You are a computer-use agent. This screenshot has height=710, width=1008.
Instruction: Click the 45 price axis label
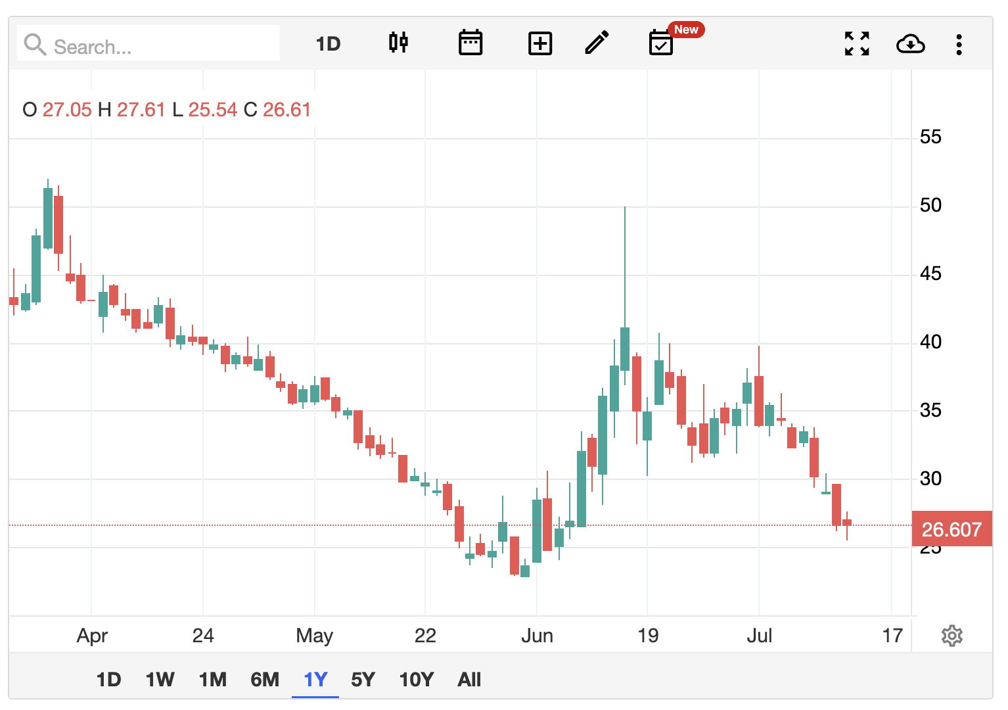930,273
